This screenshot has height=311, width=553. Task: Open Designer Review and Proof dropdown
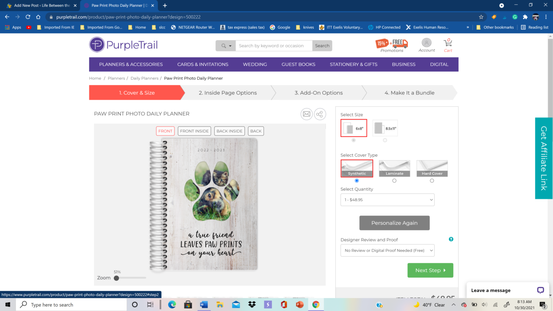388,250
